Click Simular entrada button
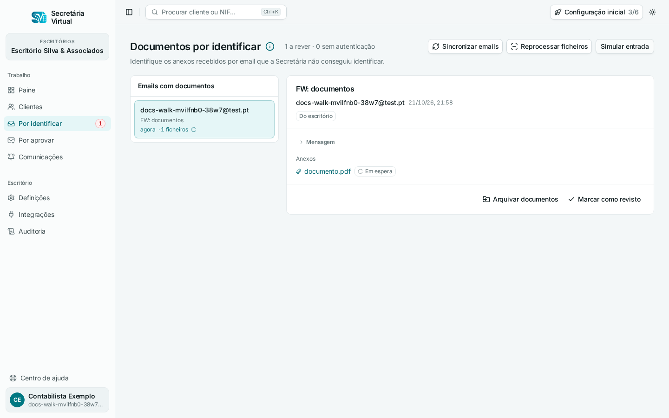The image size is (669, 418). point(625,46)
